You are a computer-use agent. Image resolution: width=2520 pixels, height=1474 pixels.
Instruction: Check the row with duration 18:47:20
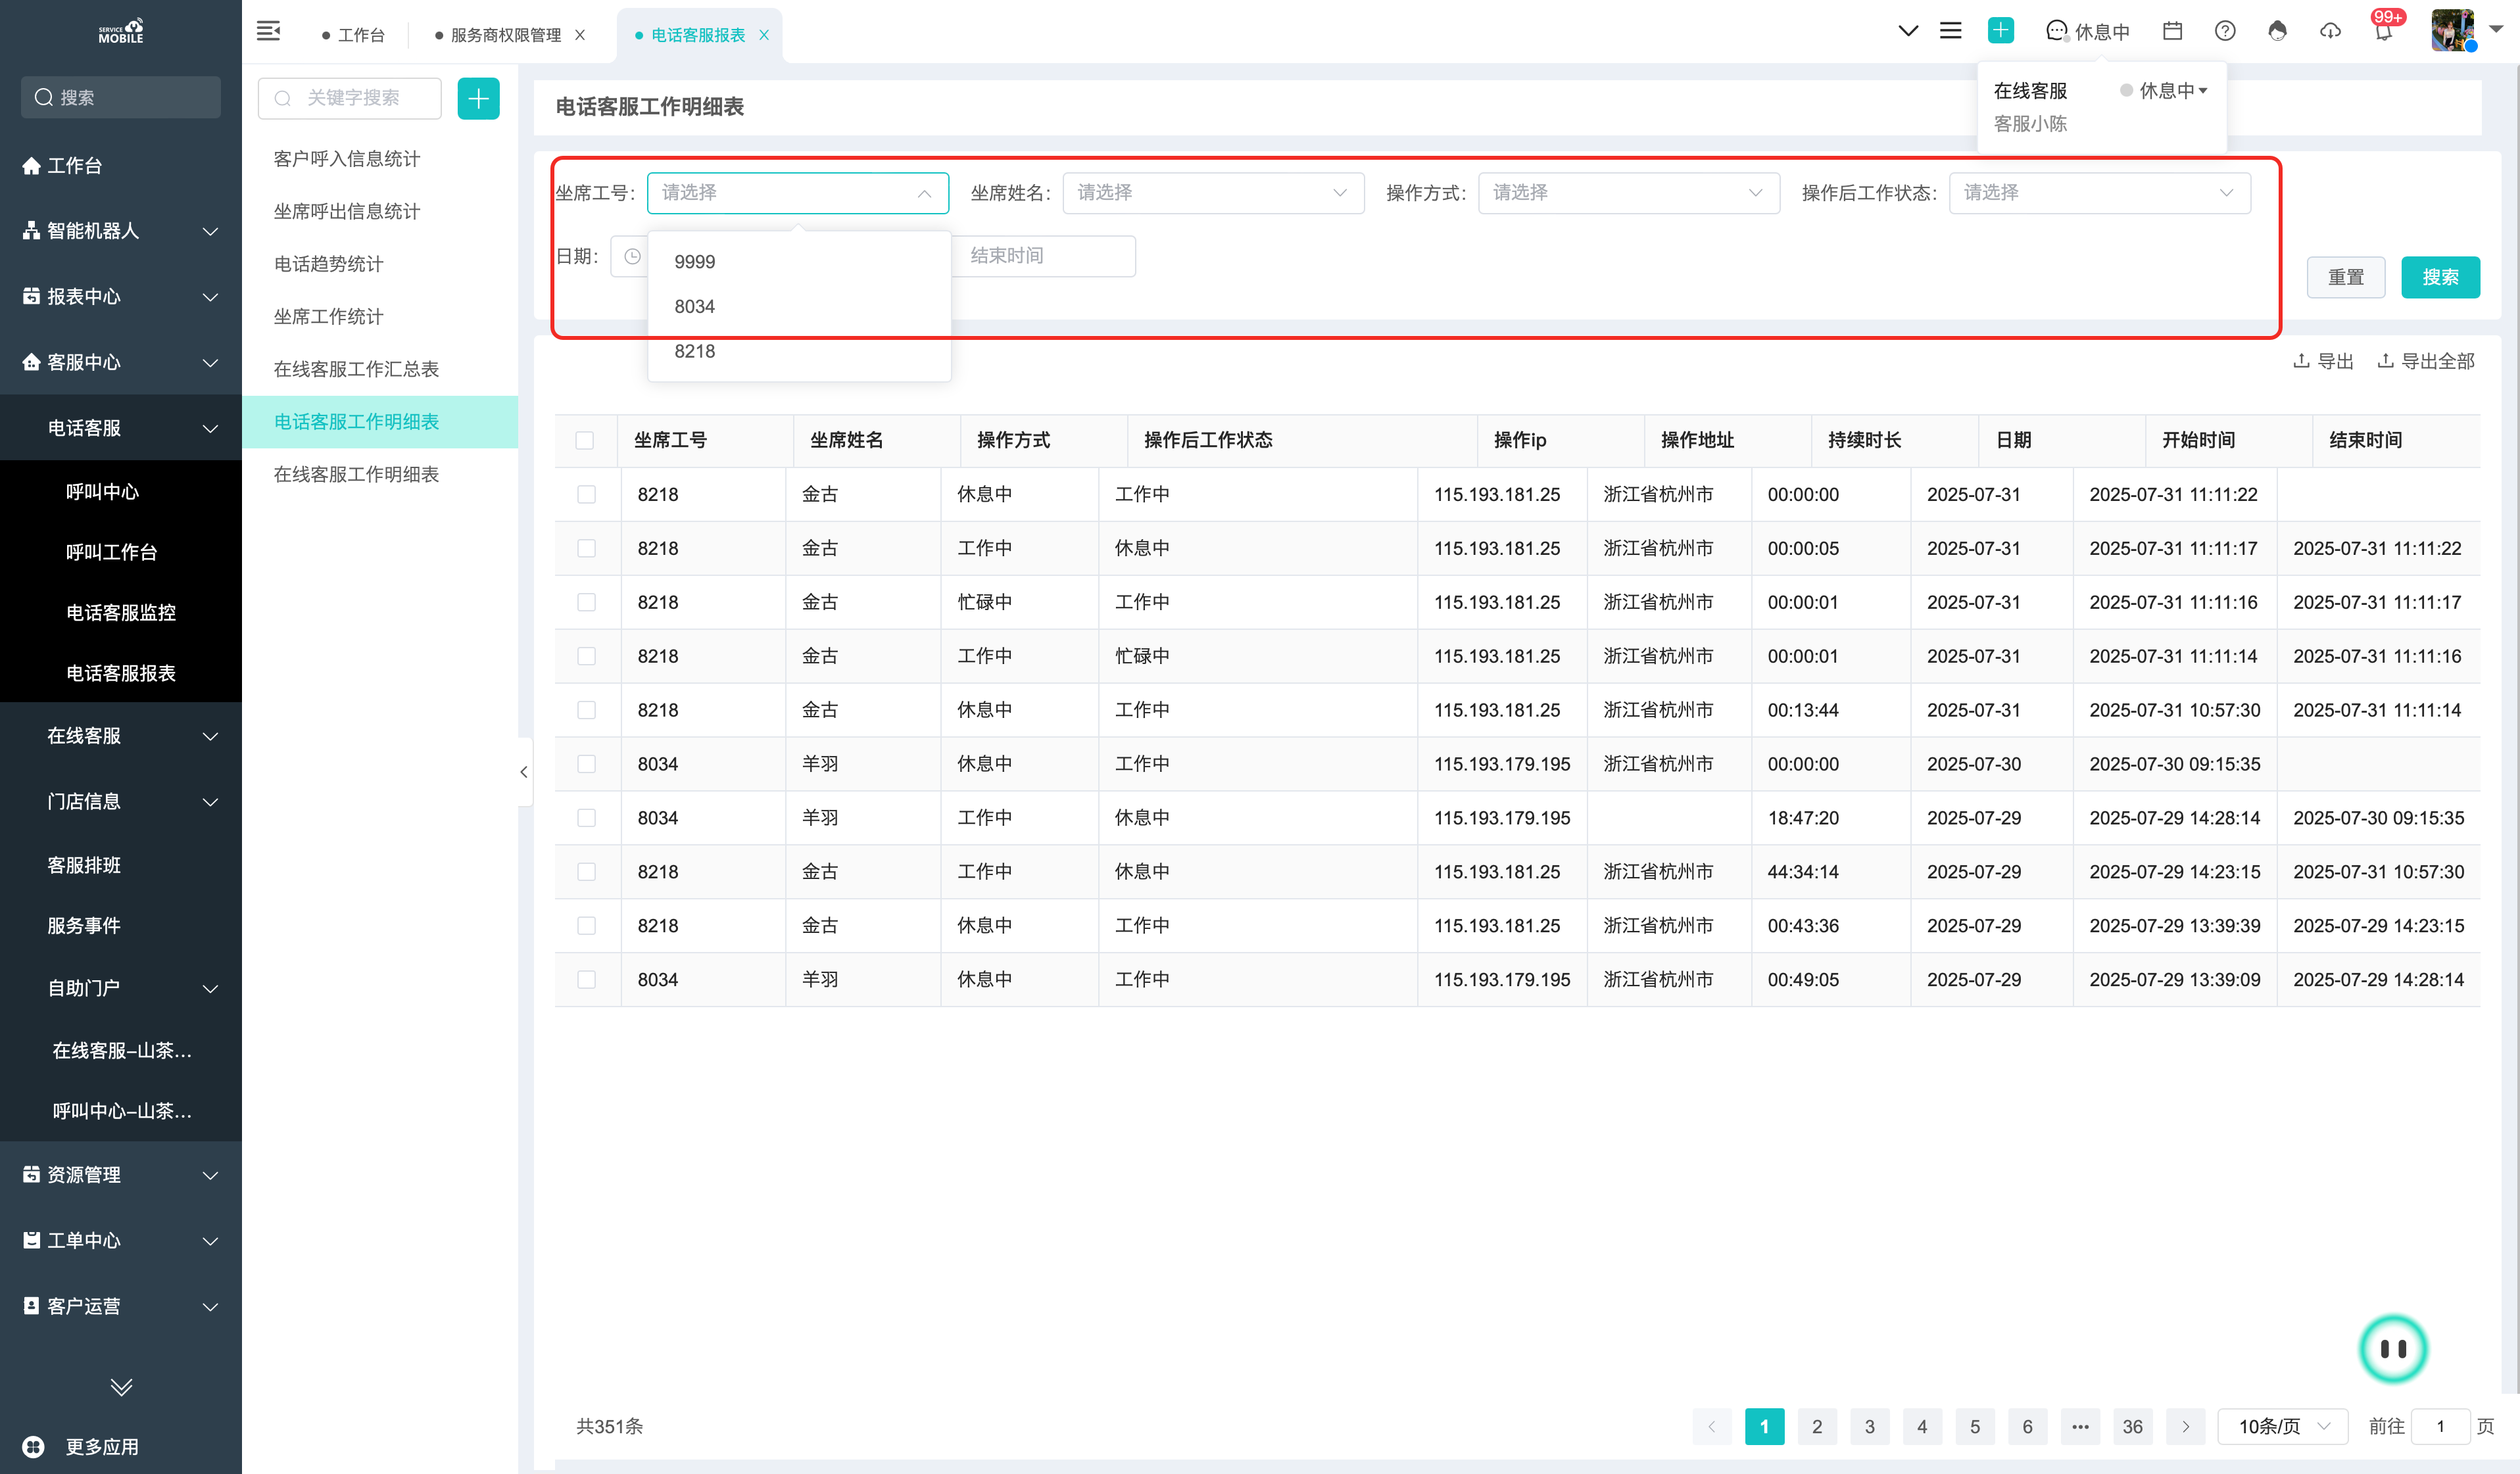(586, 818)
